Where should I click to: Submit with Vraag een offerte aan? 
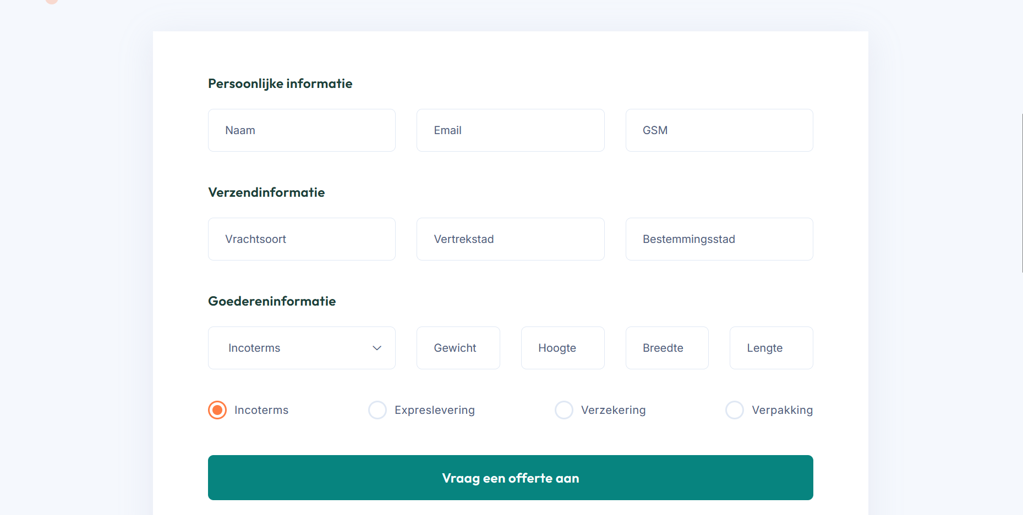pos(511,478)
